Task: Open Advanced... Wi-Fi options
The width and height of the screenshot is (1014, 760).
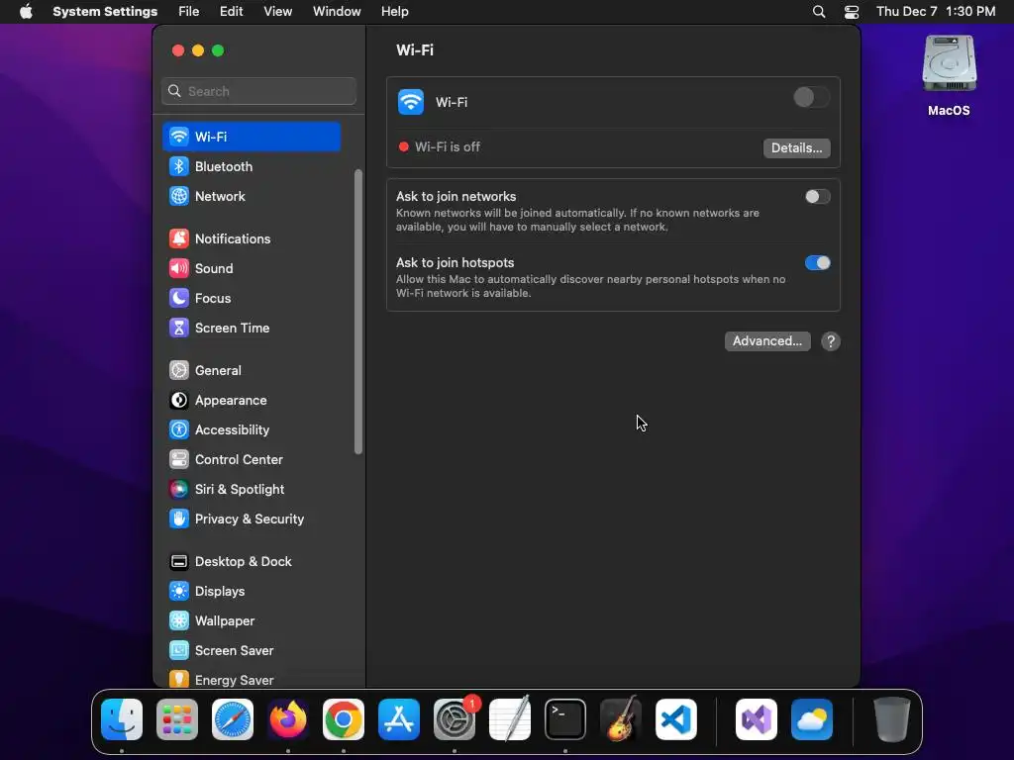Action: tap(767, 341)
